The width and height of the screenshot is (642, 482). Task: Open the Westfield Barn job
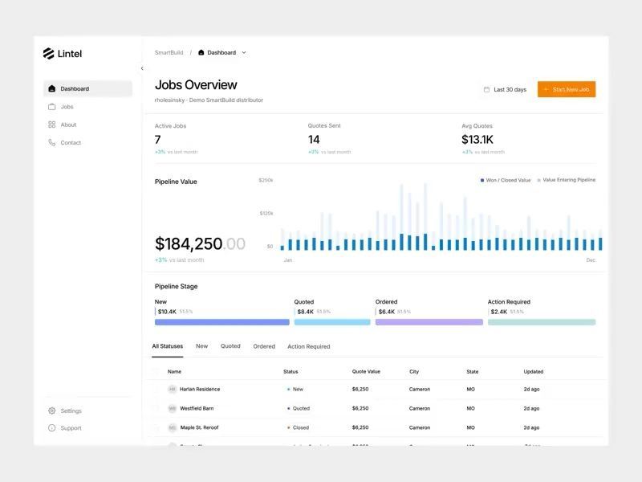[x=197, y=408]
